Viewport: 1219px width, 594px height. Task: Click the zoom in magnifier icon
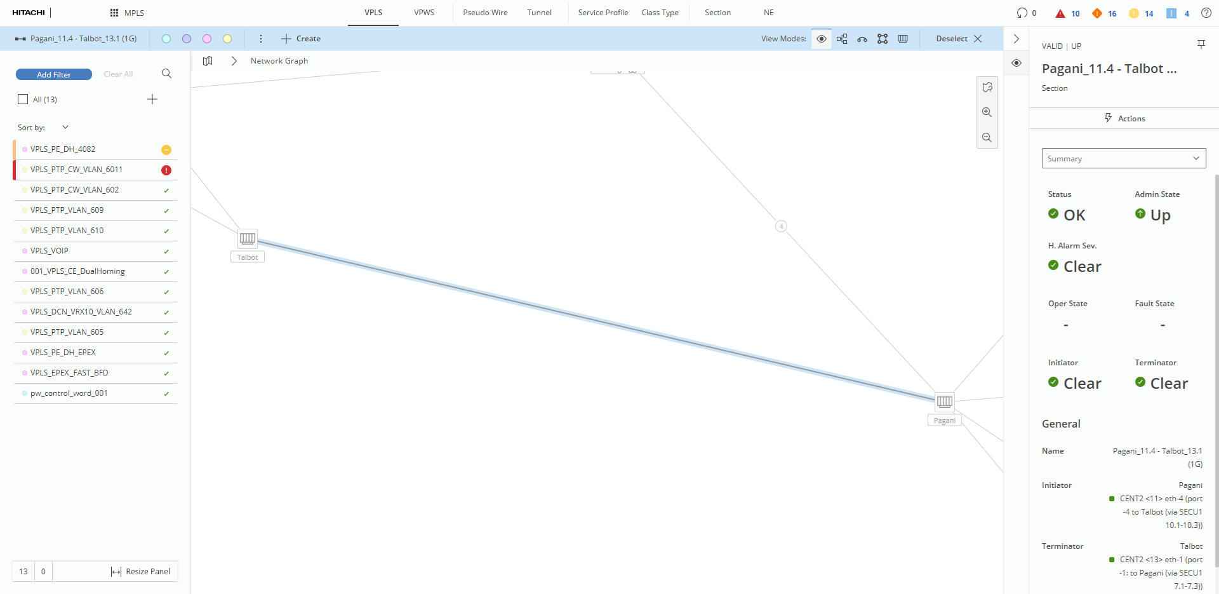[x=987, y=112]
